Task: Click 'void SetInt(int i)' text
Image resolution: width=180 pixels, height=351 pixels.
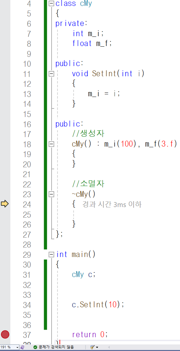Action: point(108,74)
